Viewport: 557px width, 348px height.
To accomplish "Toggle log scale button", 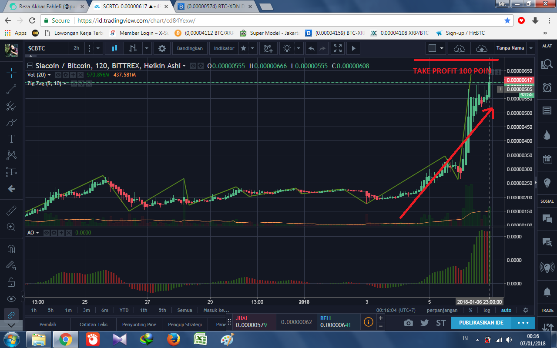I will (487, 310).
